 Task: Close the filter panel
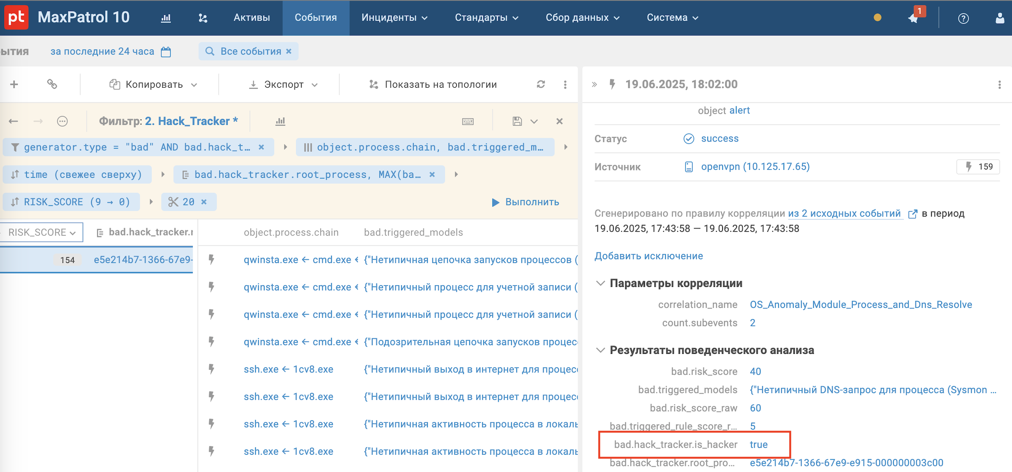(559, 121)
